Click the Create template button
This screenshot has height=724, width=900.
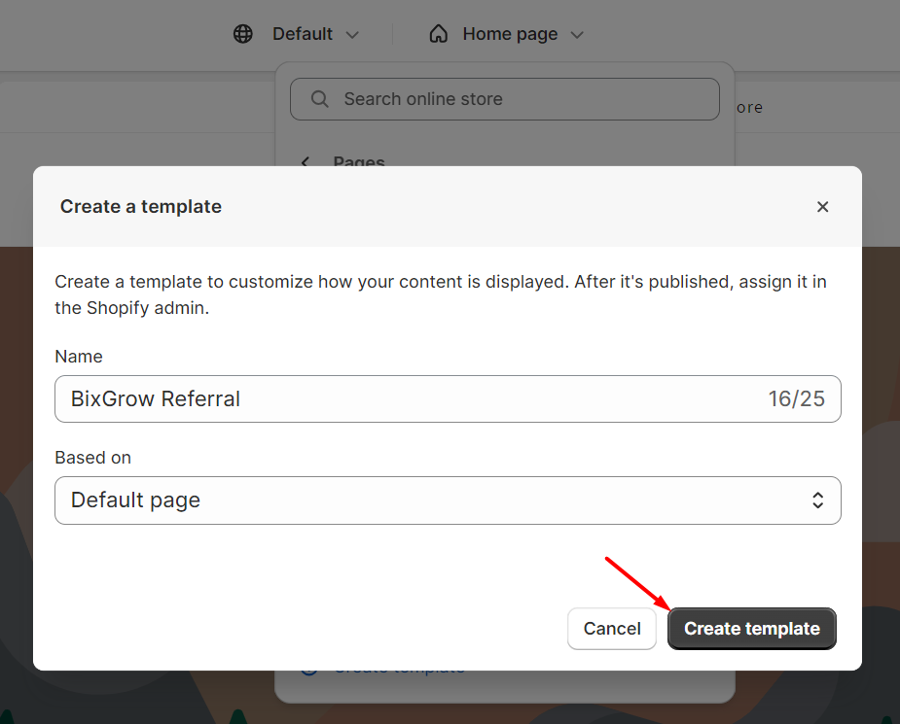tap(751, 629)
